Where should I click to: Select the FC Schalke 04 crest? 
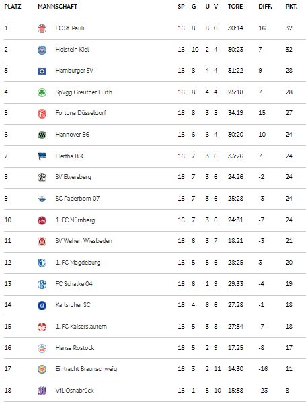coord(42,284)
